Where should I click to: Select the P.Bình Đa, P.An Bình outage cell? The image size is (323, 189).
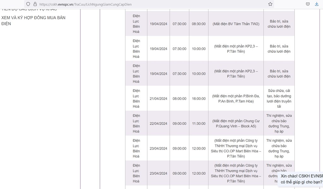236,99
